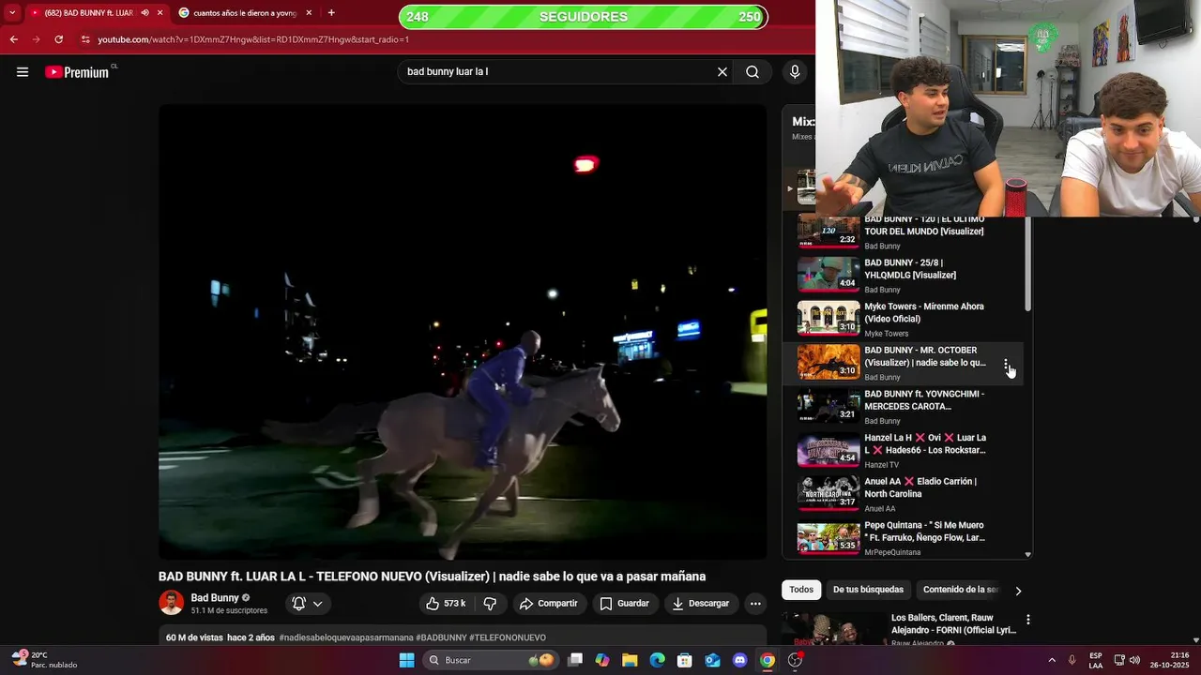This screenshot has width=1201, height=675.
Task: Open Microsoft Edge from taskbar
Action: point(657,660)
